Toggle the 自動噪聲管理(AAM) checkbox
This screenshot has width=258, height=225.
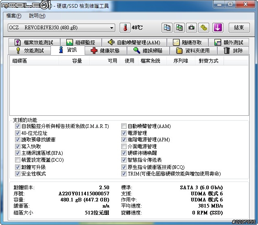click(124, 126)
